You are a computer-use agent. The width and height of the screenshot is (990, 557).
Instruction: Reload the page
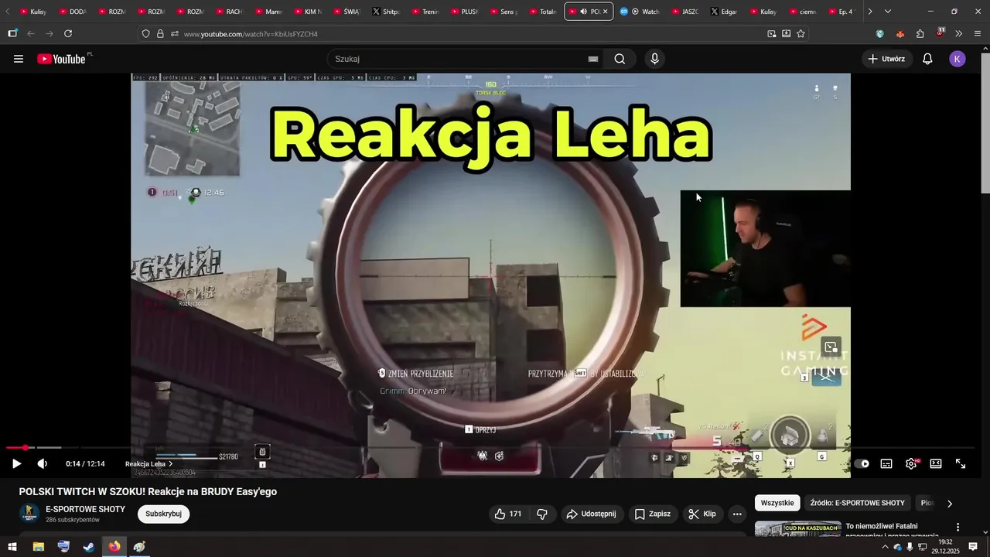[x=68, y=34]
